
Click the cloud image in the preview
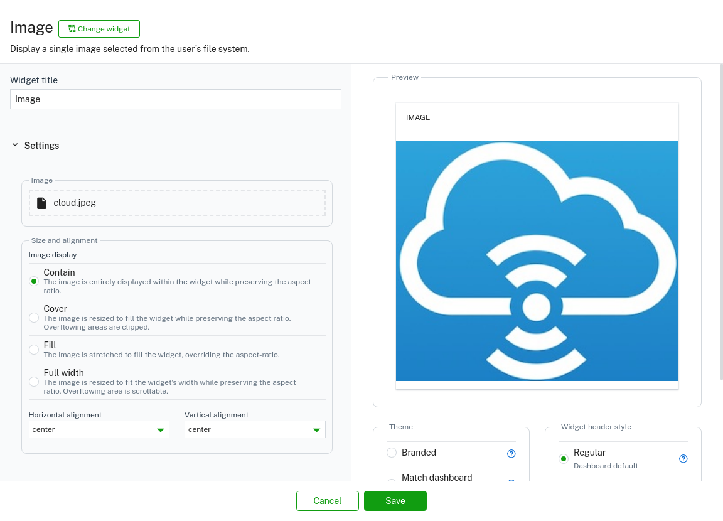pos(537,260)
